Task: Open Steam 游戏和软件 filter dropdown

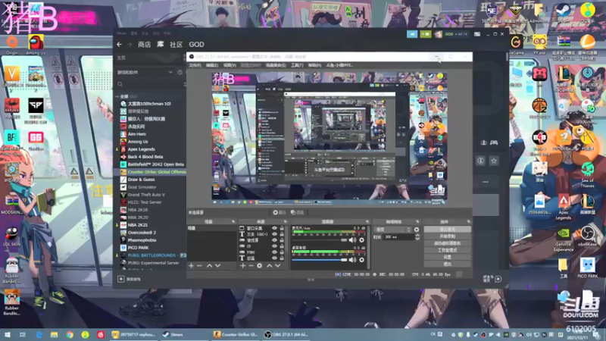Action: [145, 72]
